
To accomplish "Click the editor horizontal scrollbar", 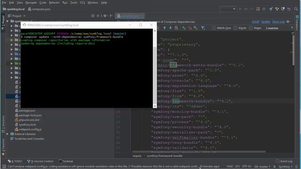I will 199,152.
